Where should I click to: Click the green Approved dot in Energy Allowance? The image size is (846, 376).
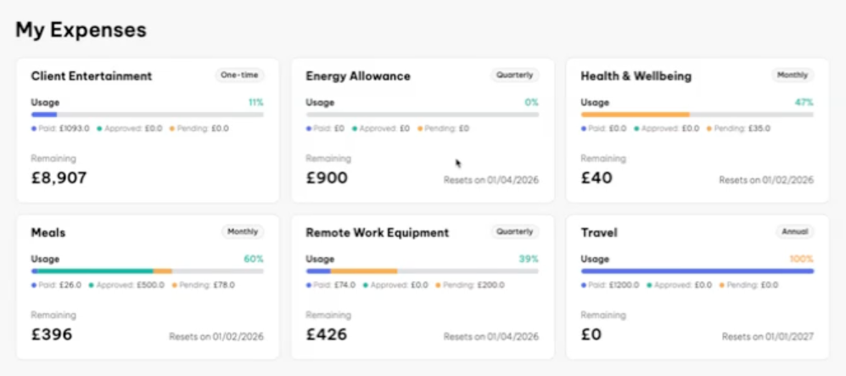pos(354,128)
